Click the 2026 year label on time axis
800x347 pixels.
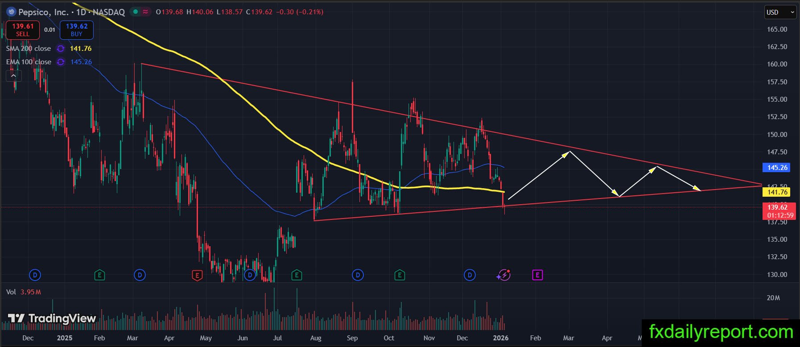[501, 338]
